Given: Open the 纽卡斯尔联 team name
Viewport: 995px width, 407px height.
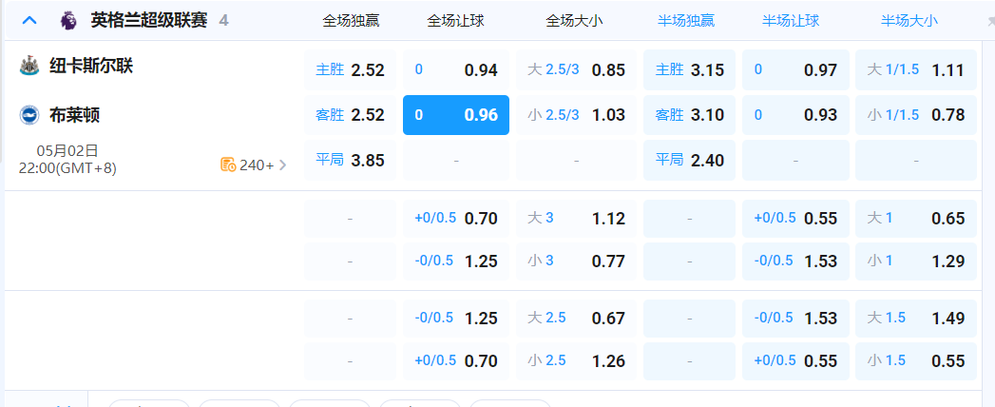Looking at the screenshot, I should tap(91, 66).
